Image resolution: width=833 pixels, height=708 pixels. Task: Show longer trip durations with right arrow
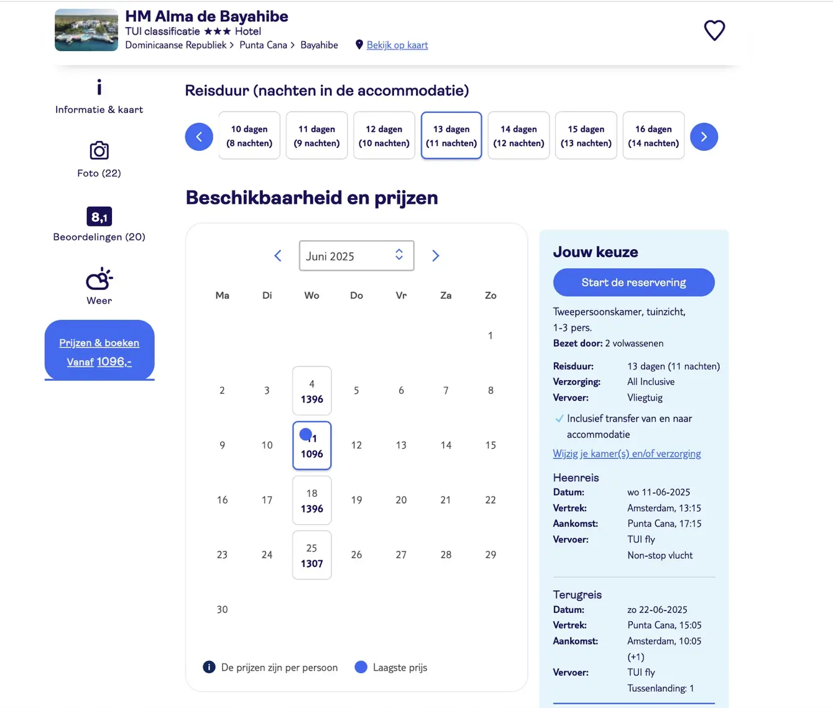(x=704, y=137)
